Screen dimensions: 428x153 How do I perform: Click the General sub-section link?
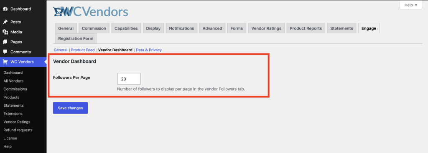[x=61, y=50]
